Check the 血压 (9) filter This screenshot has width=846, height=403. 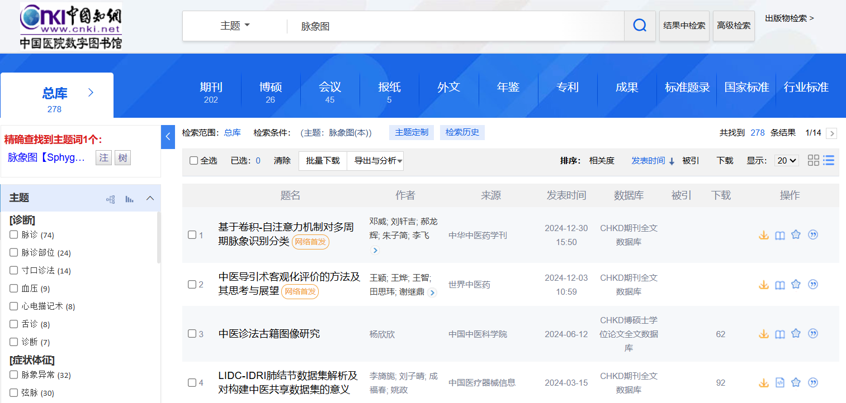[x=13, y=288]
